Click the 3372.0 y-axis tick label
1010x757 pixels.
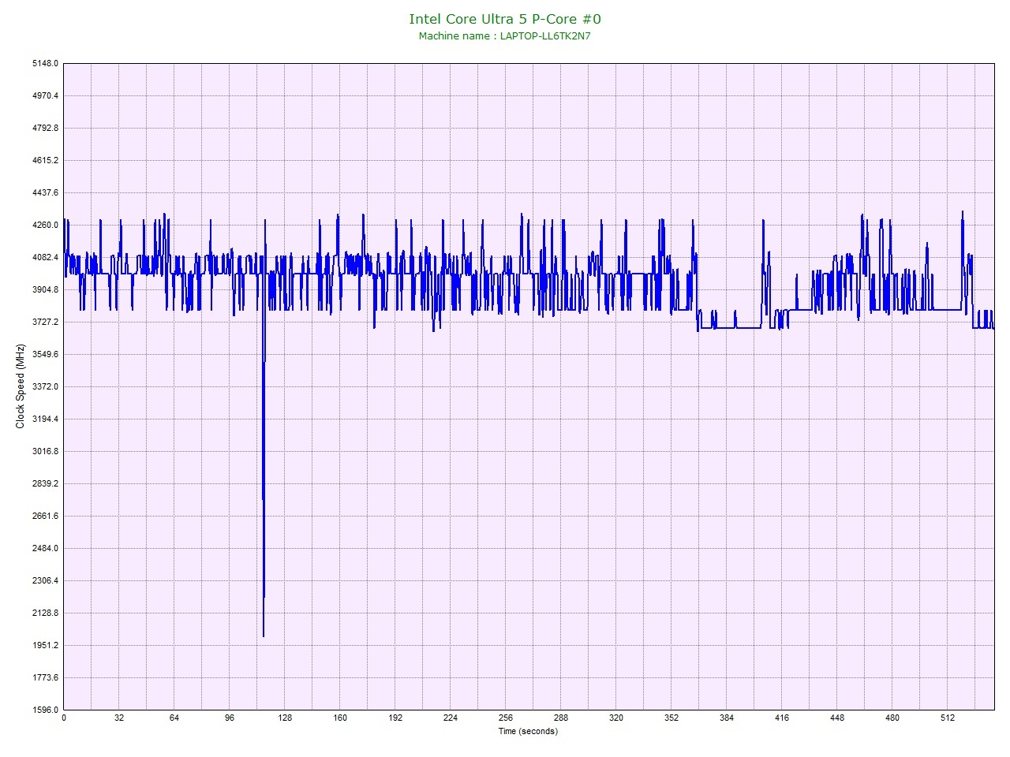(x=45, y=386)
